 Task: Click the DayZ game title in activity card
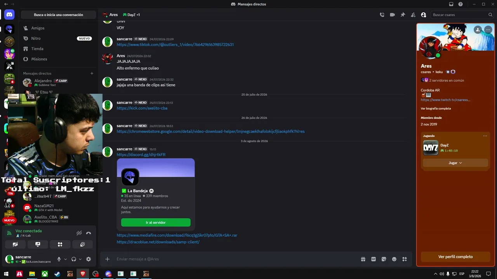pyautogui.click(x=445, y=145)
